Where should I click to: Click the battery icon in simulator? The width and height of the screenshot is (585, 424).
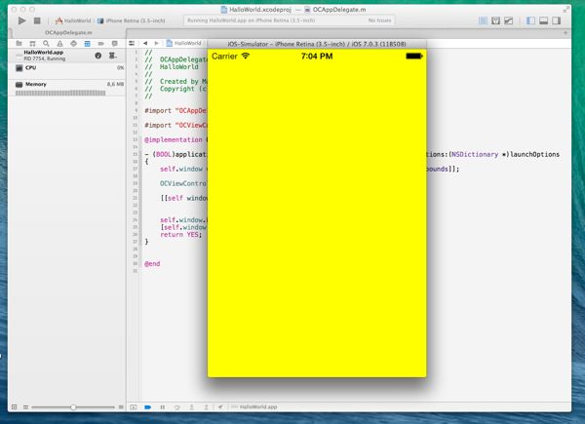(x=414, y=57)
